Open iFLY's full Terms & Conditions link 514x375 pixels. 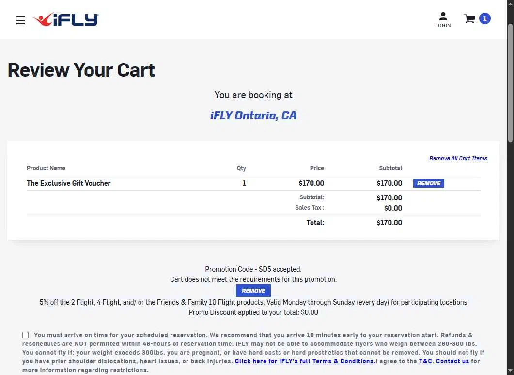point(305,361)
